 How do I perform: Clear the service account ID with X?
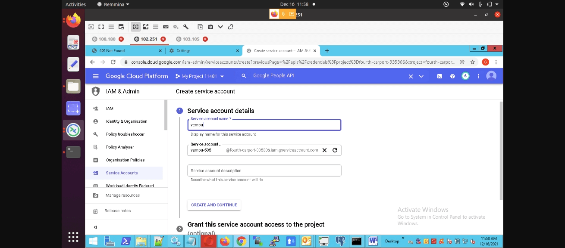point(325,150)
